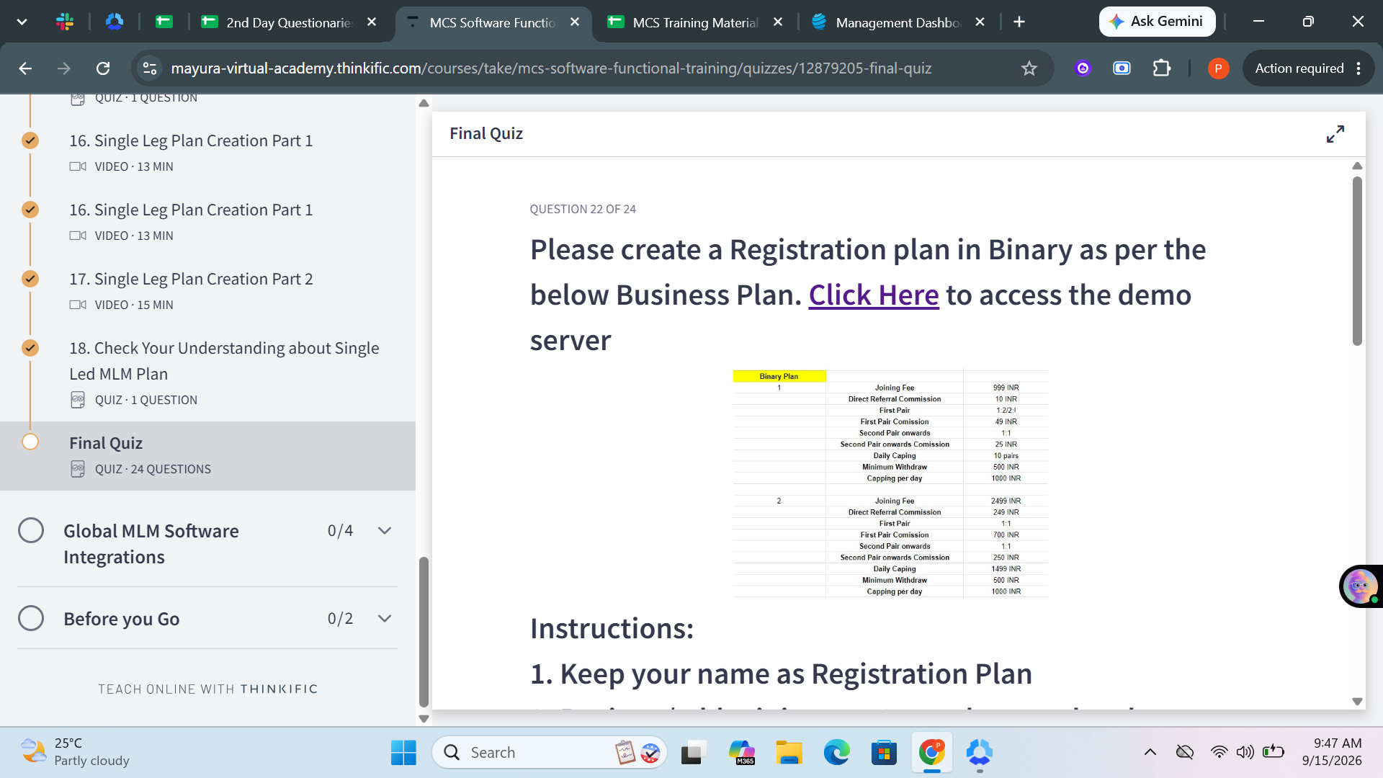Open the Click Here demo server link
The image size is (1383, 778).
click(x=874, y=295)
